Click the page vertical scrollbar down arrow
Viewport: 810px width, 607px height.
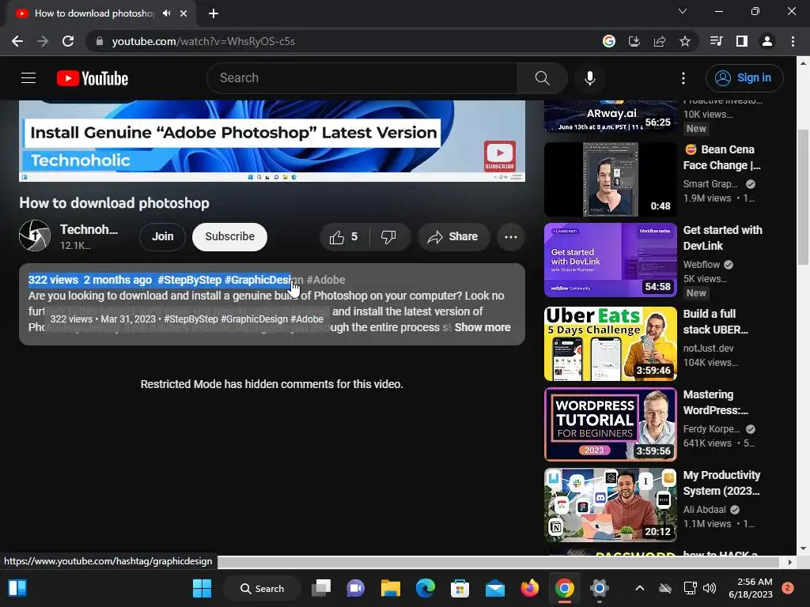point(802,549)
